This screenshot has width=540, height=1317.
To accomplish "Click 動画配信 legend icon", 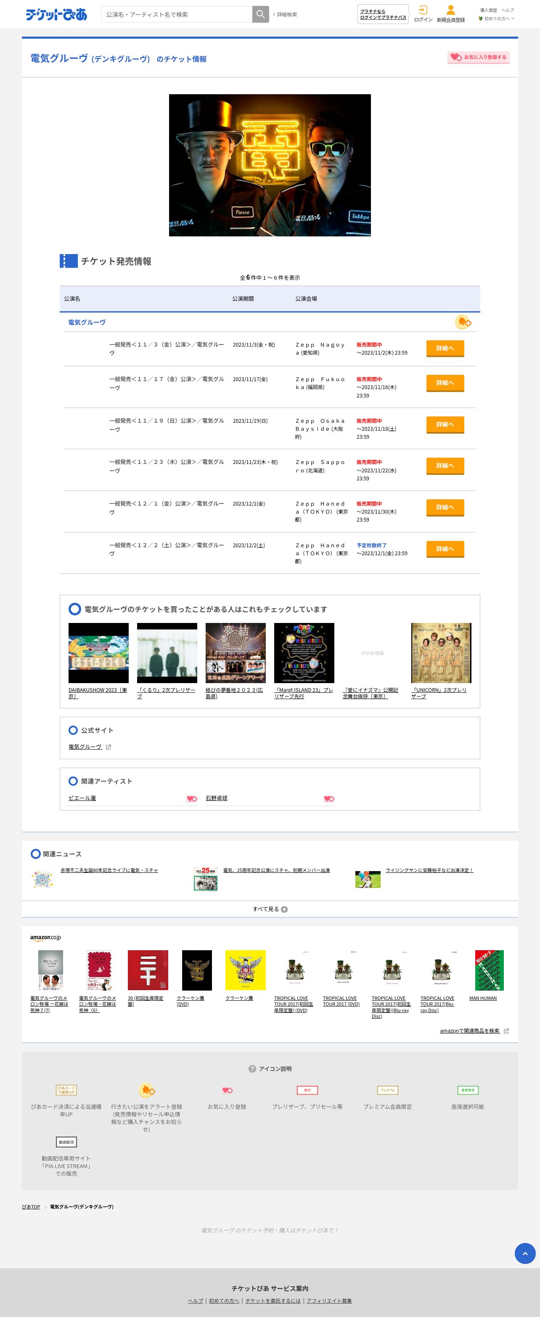I will click(x=66, y=1142).
